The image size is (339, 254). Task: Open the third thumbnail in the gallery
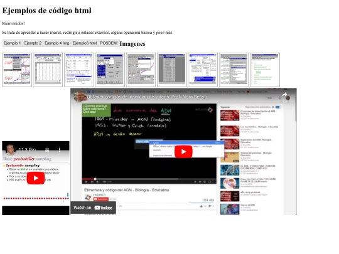79,70
